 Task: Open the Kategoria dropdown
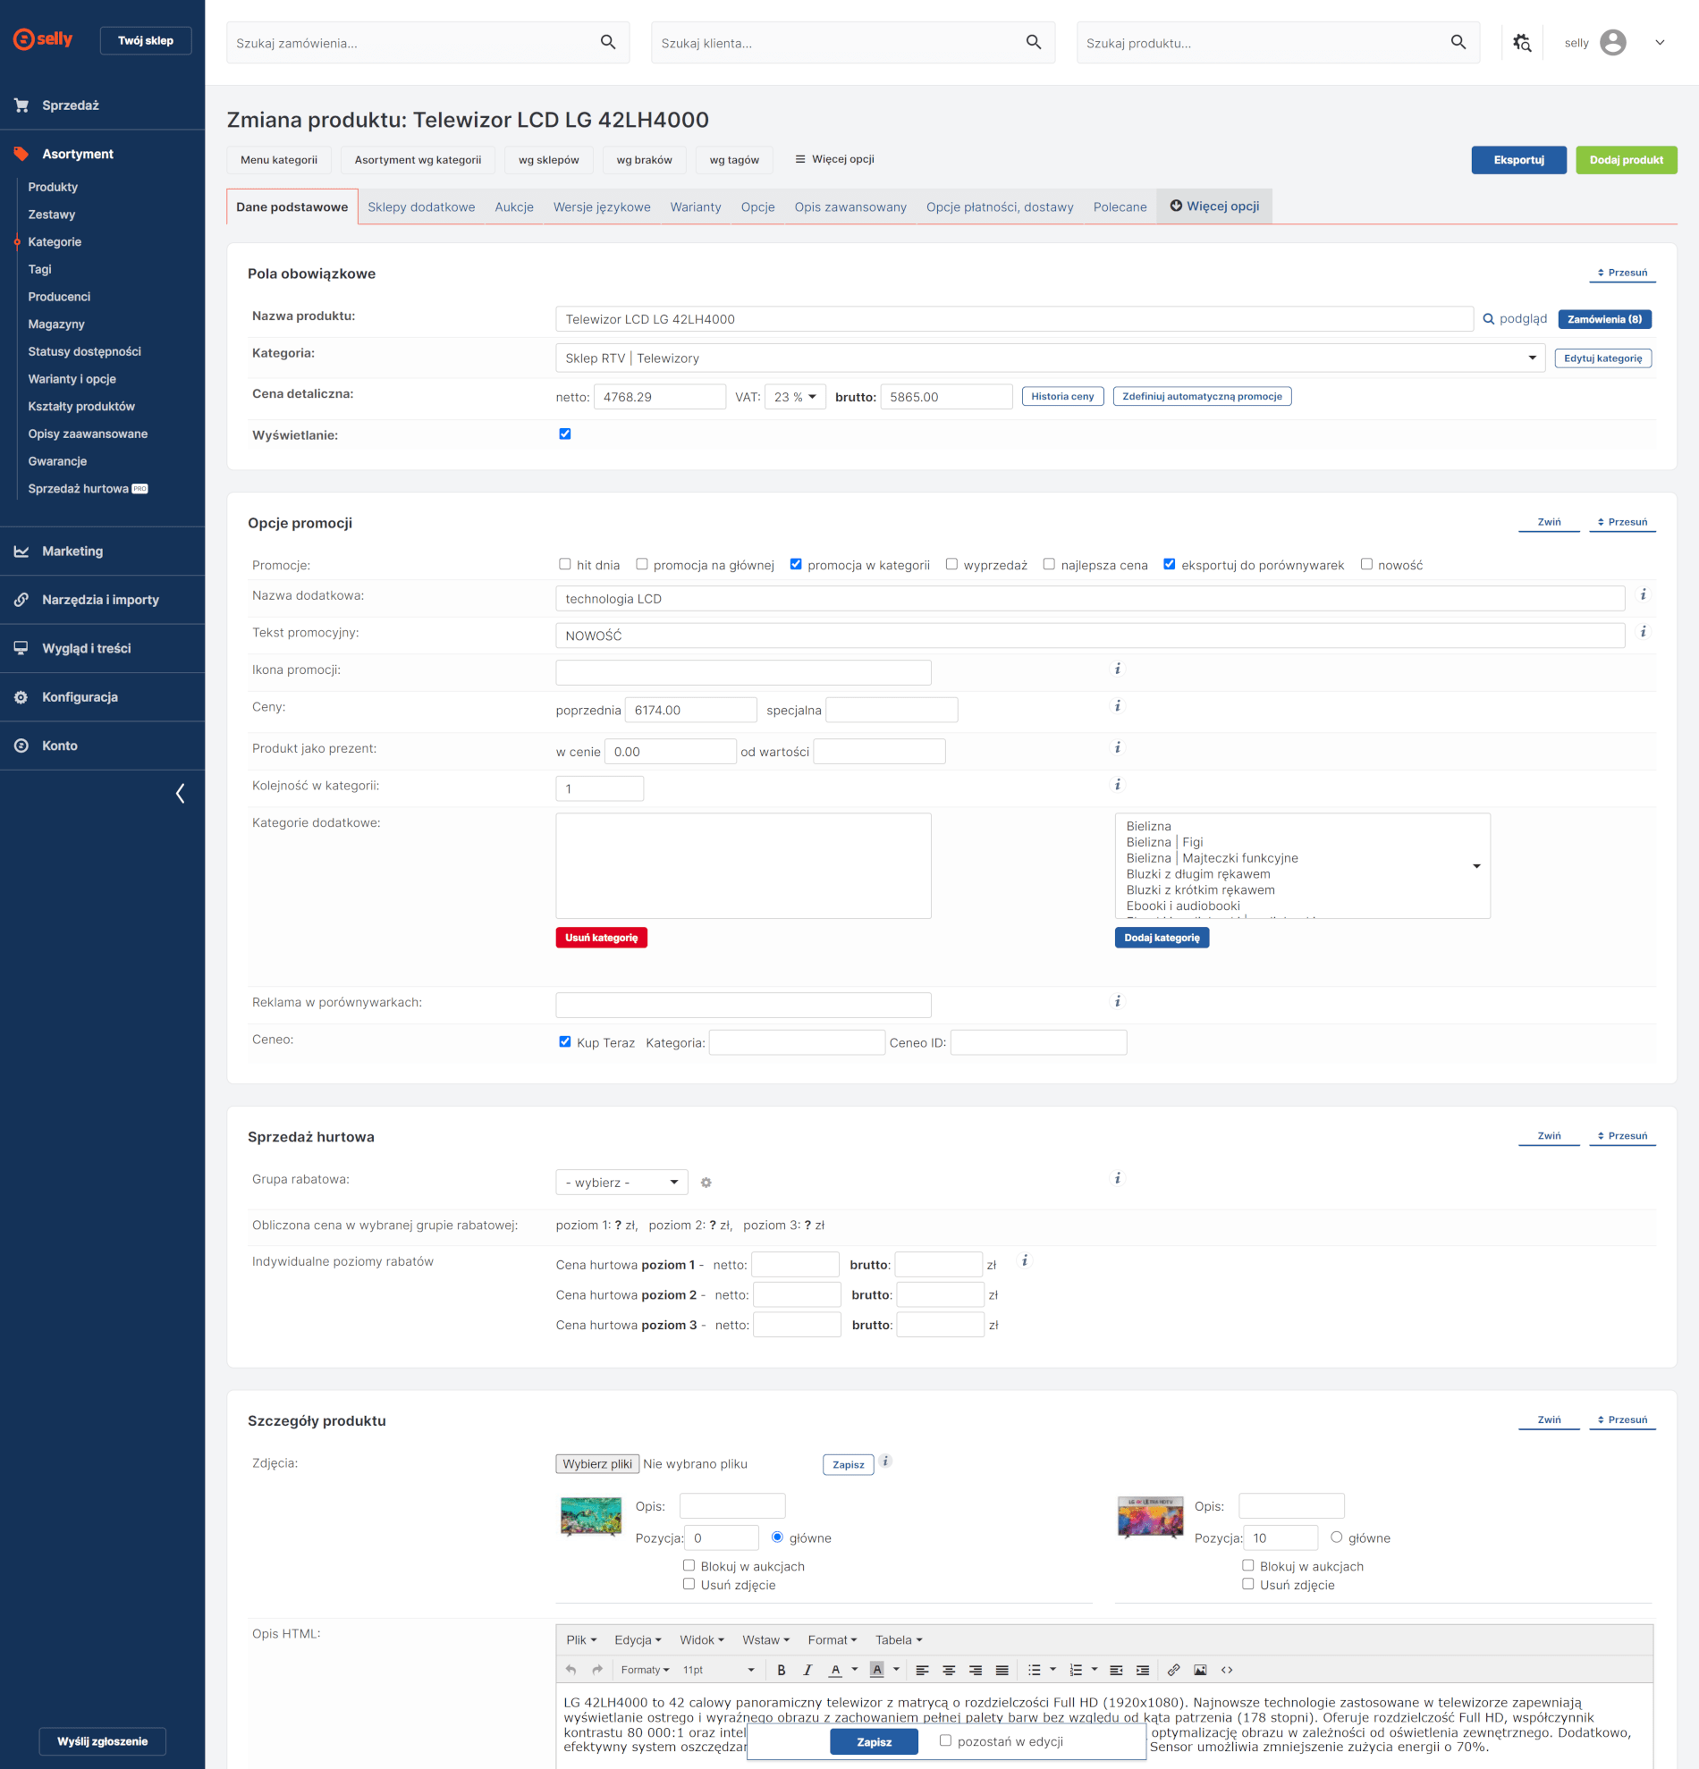coord(1050,358)
